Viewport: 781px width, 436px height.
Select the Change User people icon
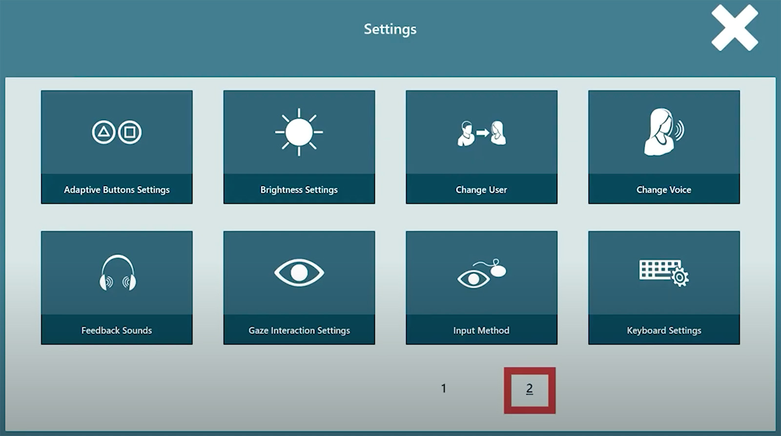pos(481,133)
